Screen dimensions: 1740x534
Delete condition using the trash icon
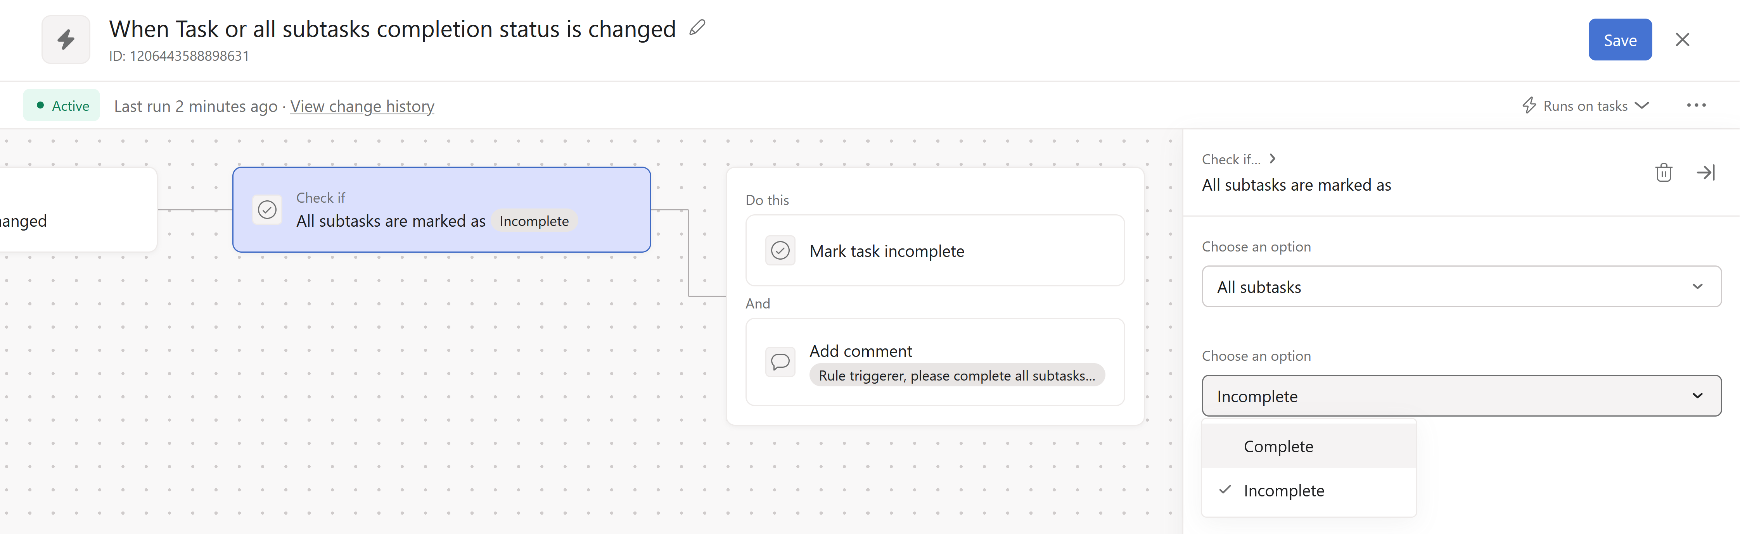1664,173
